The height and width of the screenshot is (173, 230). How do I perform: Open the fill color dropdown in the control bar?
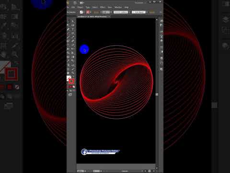pos(84,12)
